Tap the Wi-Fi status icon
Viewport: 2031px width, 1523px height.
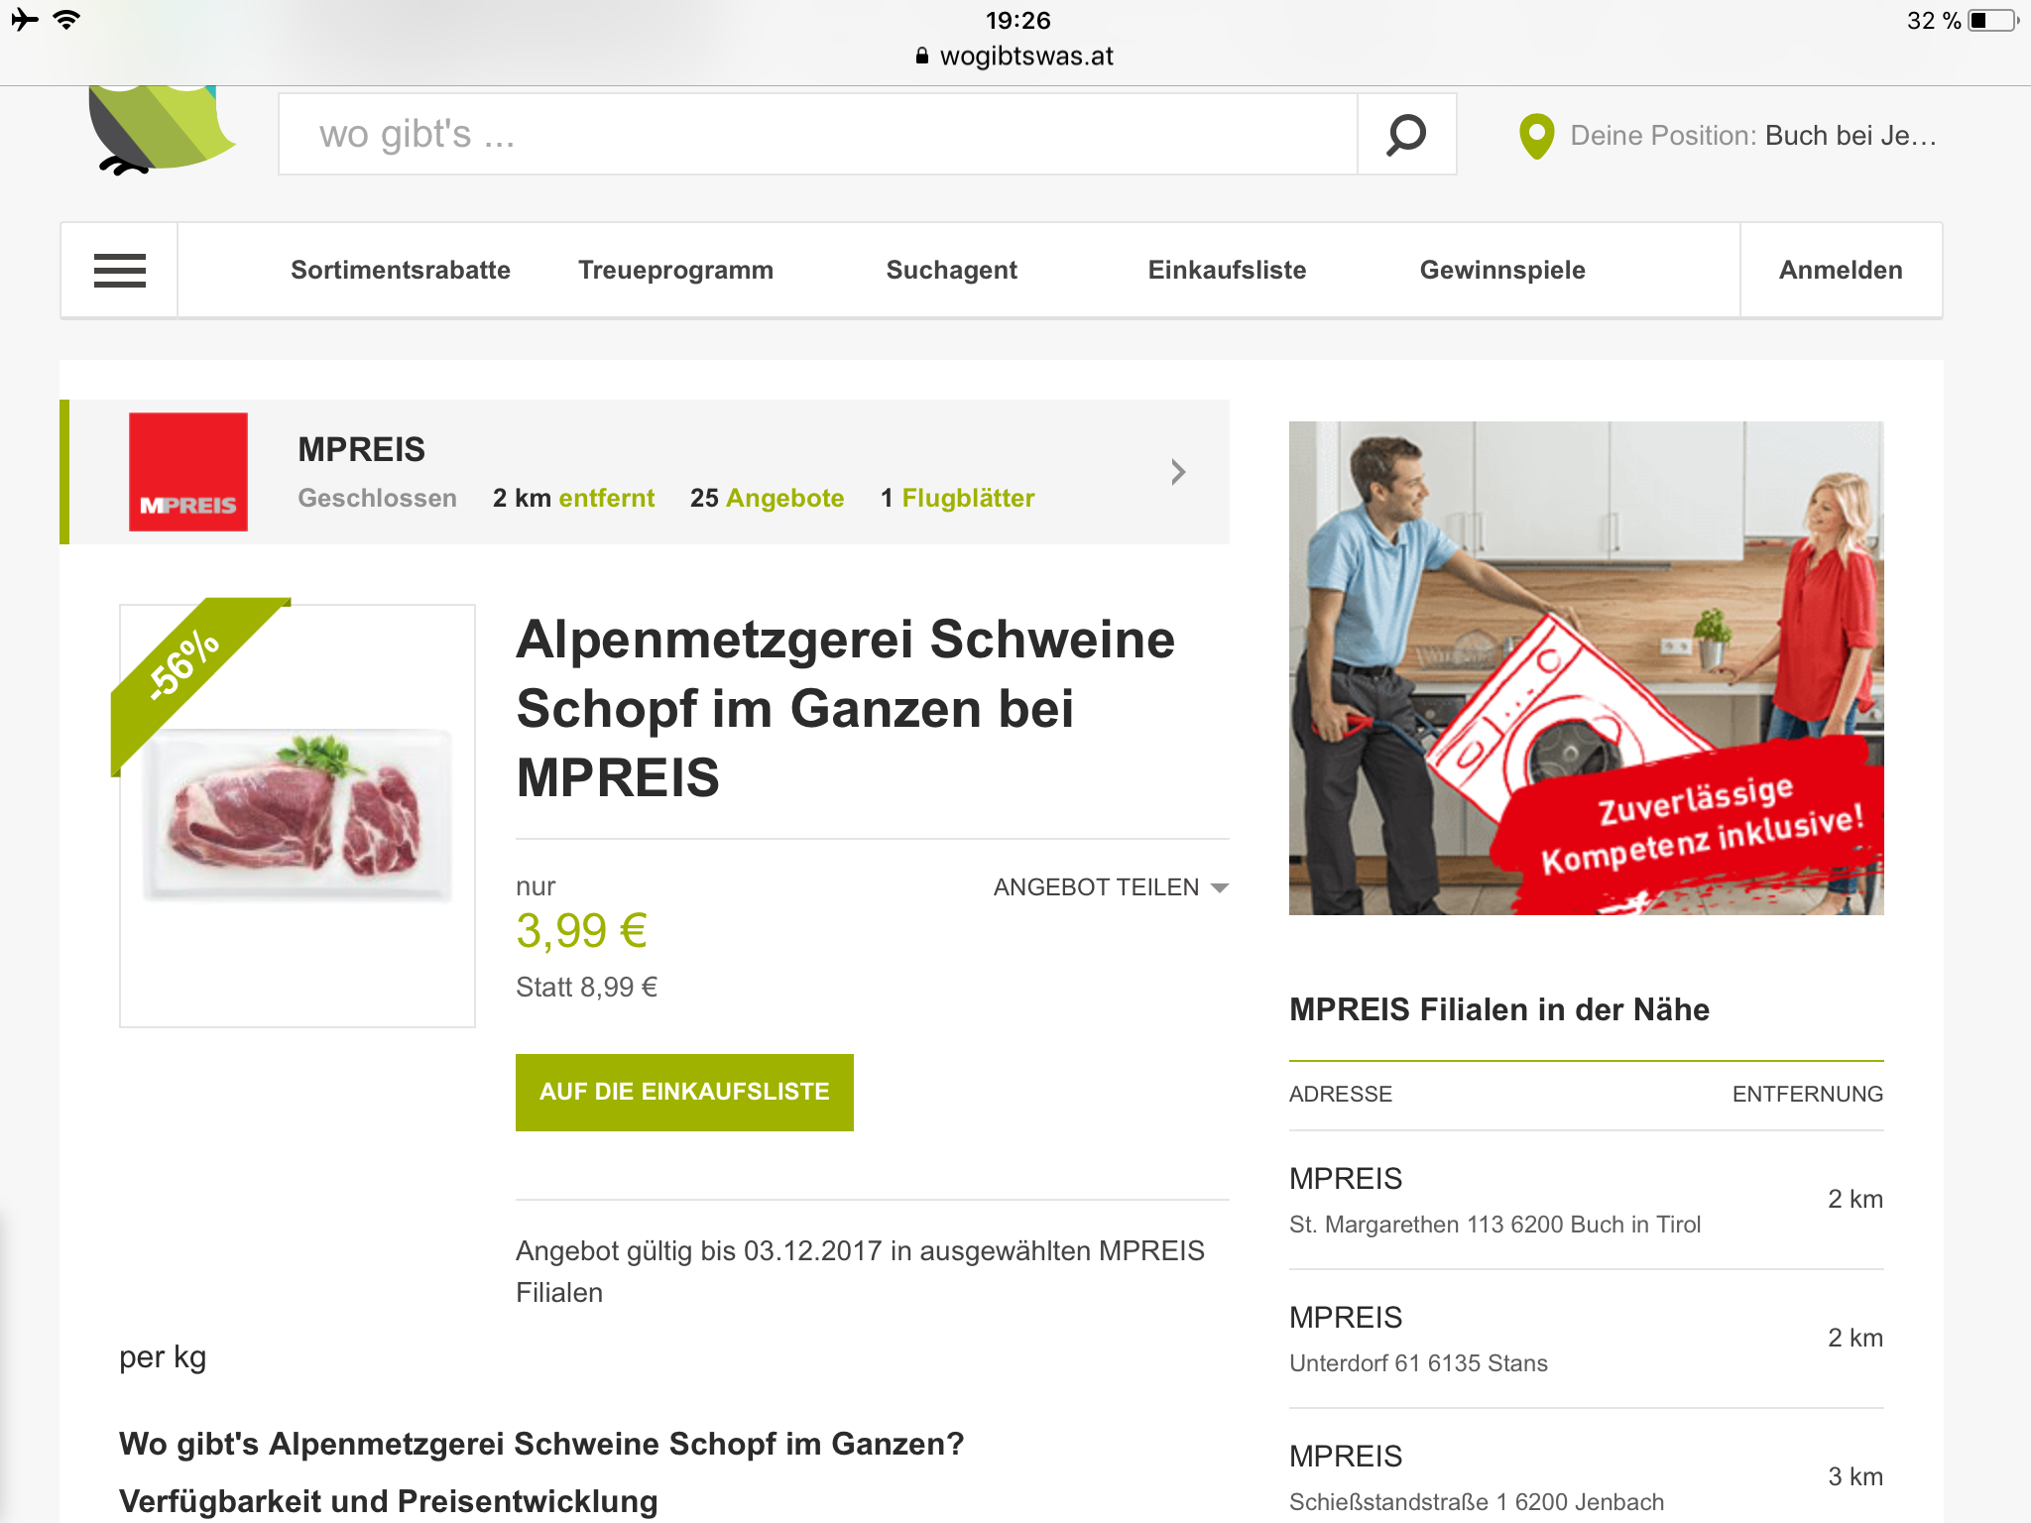(66, 20)
